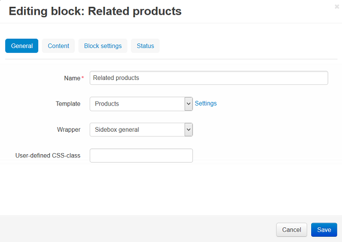Cancel editing the block

(x=291, y=230)
